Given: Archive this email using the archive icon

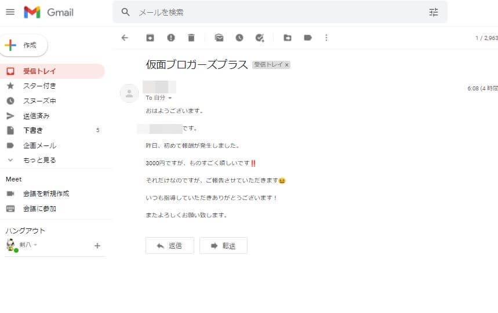Looking at the screenshot, I should tap(150, 38).
